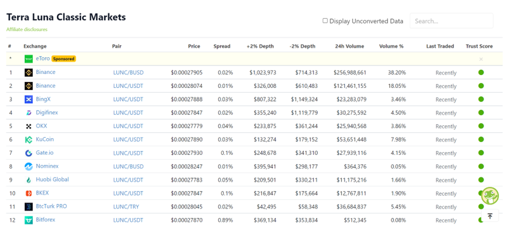The image size is (508, 225).
Task: Click the BtcTurk PRO logo icon
Action: tap(29, 207)
